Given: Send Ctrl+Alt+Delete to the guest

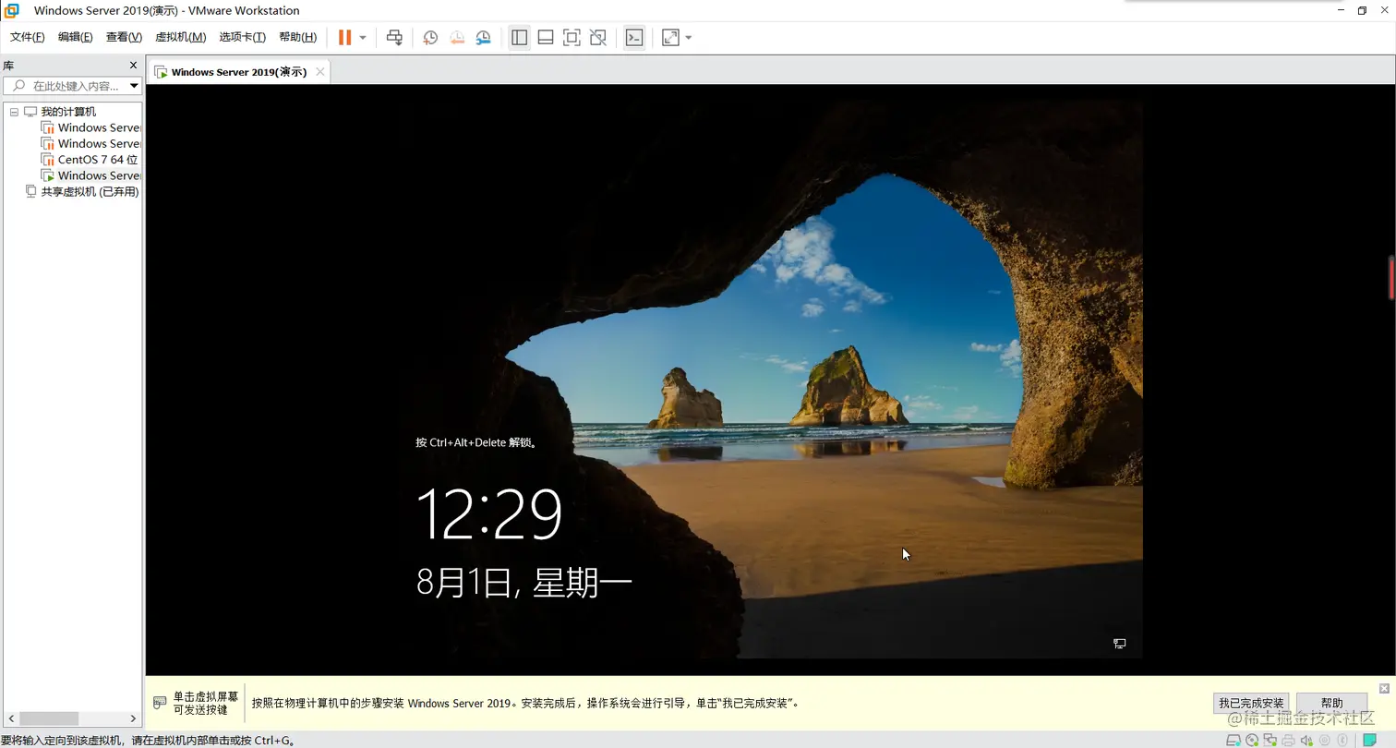Looking at the screenshot, I should click(x=394, y=37).
